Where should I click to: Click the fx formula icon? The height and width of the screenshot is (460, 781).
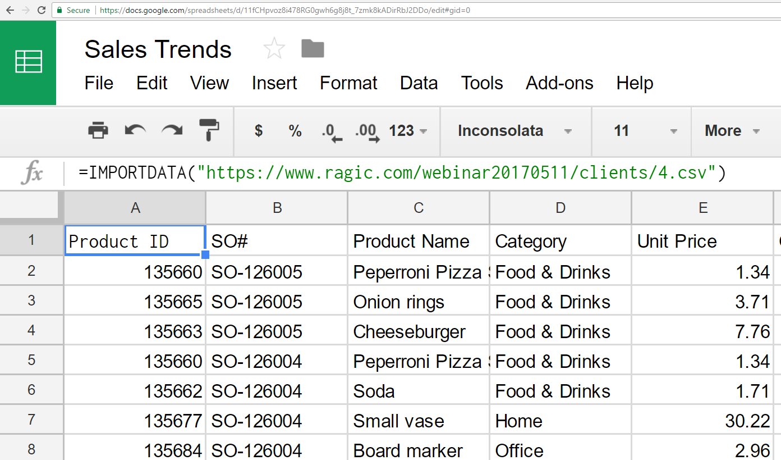click(31, 173)
